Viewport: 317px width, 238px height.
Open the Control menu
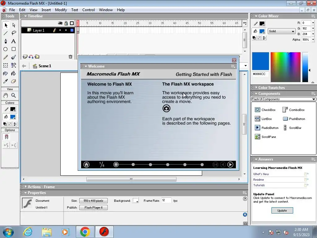pos(88,10)
